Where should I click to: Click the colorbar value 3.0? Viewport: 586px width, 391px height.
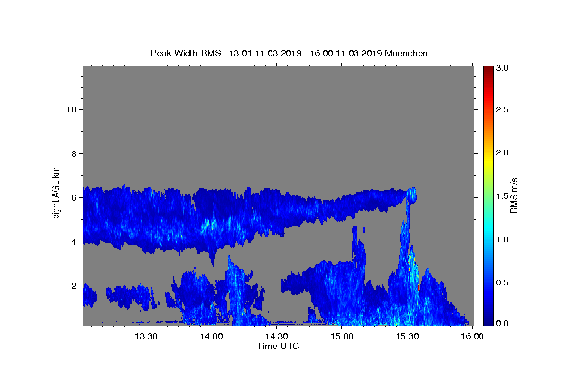[503, 68]
